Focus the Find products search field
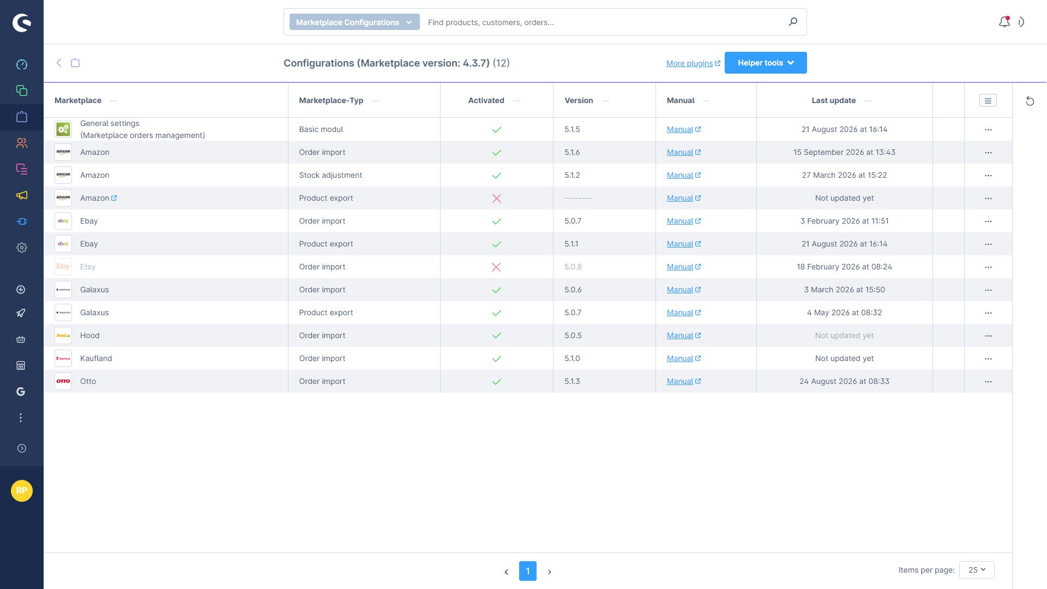The height and width of the screenshot is (589, 1047). coord(603,22)
